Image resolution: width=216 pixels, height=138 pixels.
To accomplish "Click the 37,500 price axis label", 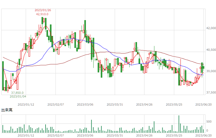I will click(x=211, y=93).
